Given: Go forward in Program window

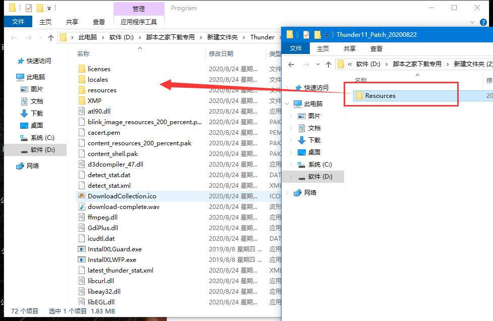Looking at the screenshot, I should click(x=29, y=38).
